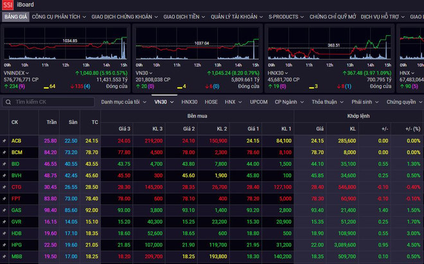Open VN30 index selector under chart
This screenshot has height=264, width=424.
(144, 73)
